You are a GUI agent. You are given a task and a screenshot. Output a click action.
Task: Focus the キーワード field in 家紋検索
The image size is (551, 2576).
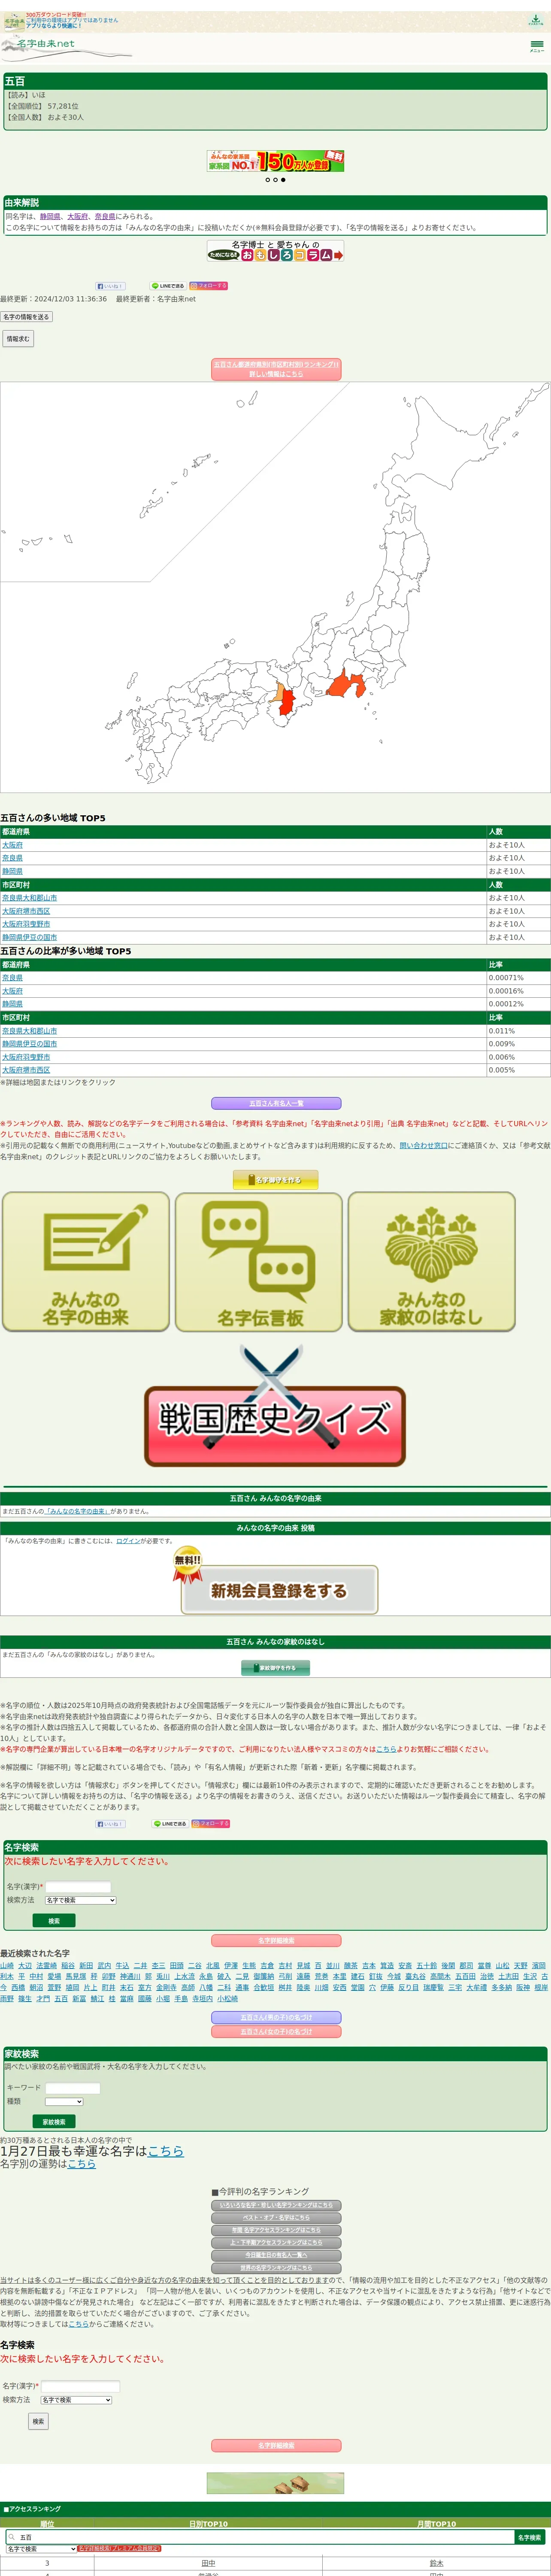click(72, 2088)
